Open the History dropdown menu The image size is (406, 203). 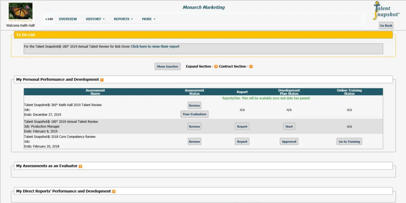coord(95,19)
